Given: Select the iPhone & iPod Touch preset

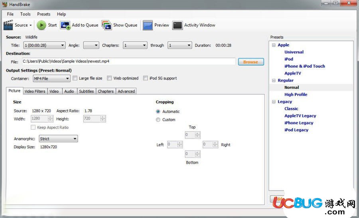Looking at the screenshot, I should click(305, 66).
